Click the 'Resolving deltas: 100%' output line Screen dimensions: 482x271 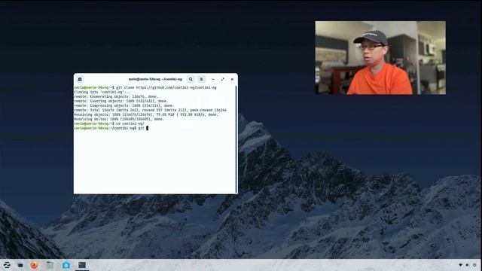tap(119, 119)
